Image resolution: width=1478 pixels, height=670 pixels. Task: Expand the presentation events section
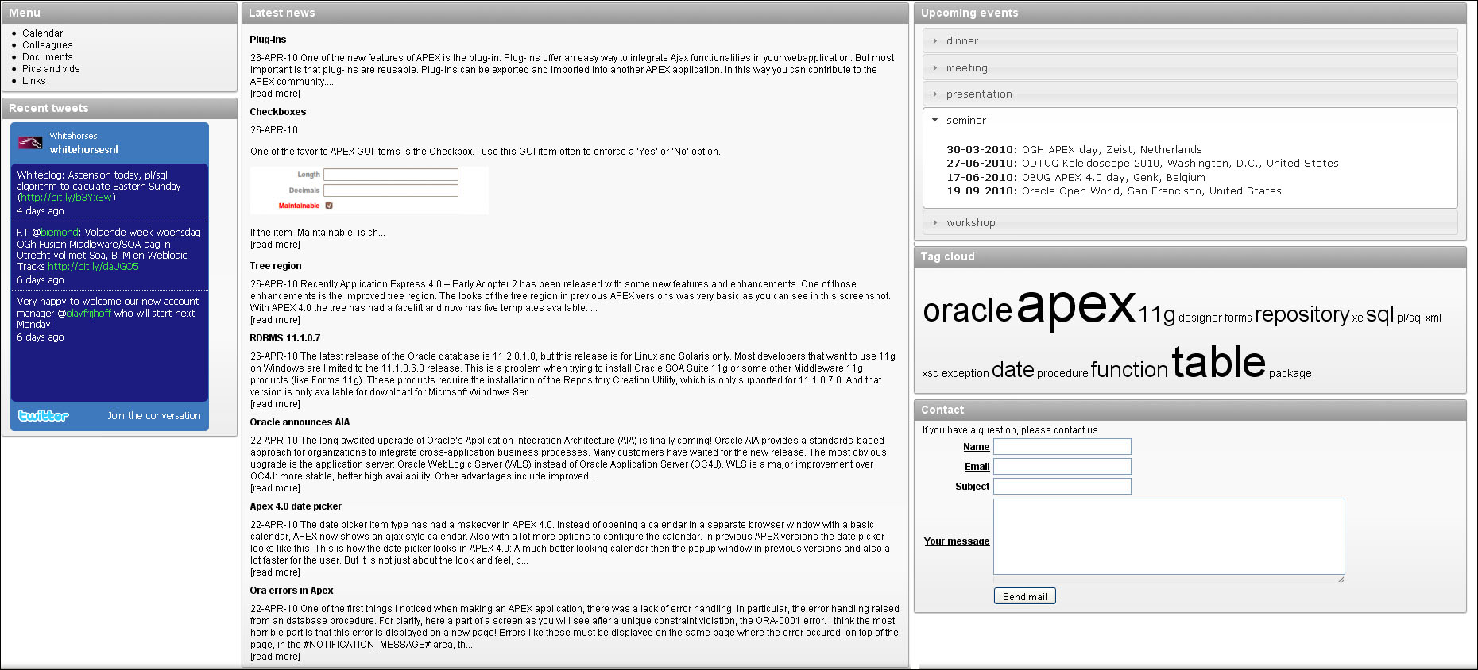coord(1190,94)
